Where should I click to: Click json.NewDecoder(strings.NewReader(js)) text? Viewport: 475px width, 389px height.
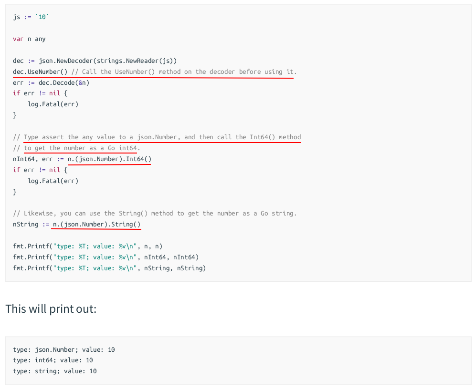click(107, 61)
